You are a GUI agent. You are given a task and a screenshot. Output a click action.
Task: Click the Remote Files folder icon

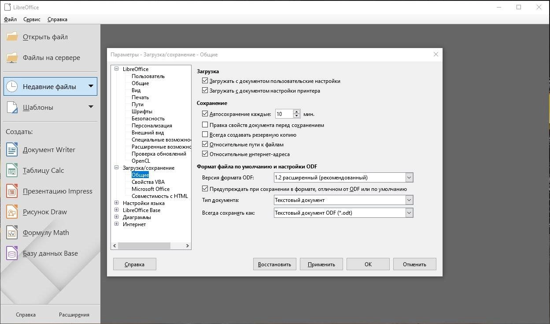coord(12,57)
